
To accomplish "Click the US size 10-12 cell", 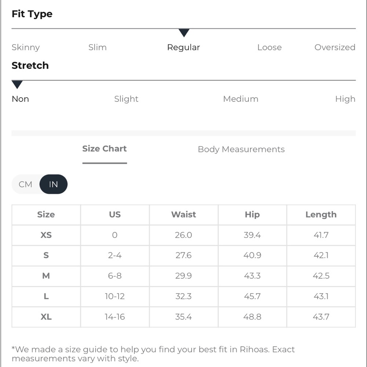I will click(115, 296).
